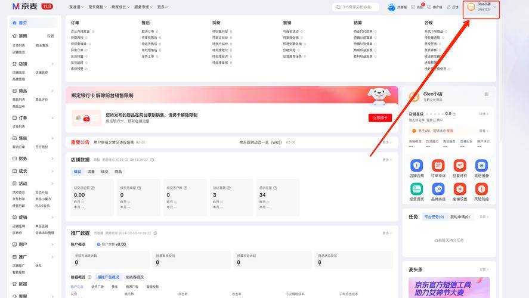
Task: Expand the Glee小店 account dropdown arrow
Action: pos(495,7)
